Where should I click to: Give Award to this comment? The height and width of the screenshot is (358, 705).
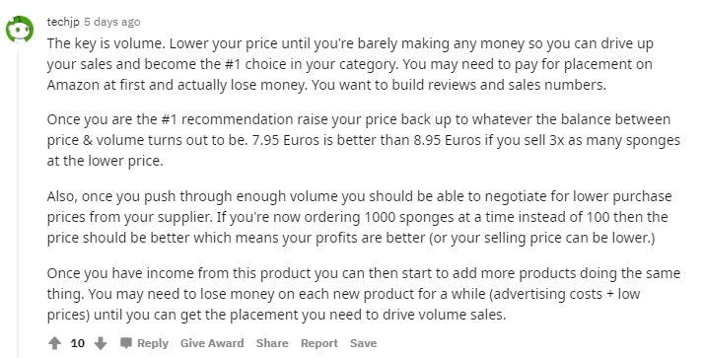pyautogui.click(x=212, y=343)
